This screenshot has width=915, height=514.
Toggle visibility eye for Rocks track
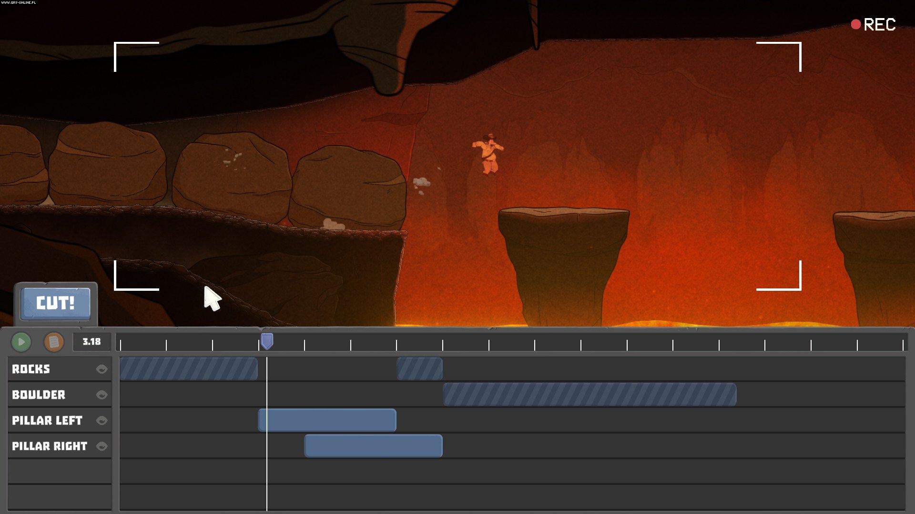coord(102,369)
